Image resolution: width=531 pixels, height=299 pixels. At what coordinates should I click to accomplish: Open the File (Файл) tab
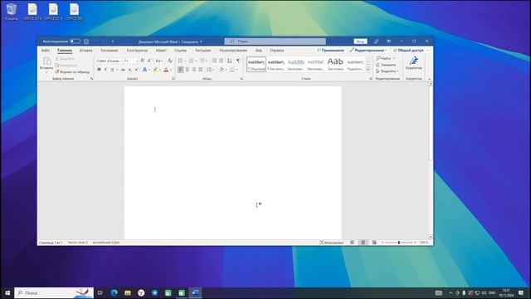pos(46,50)
